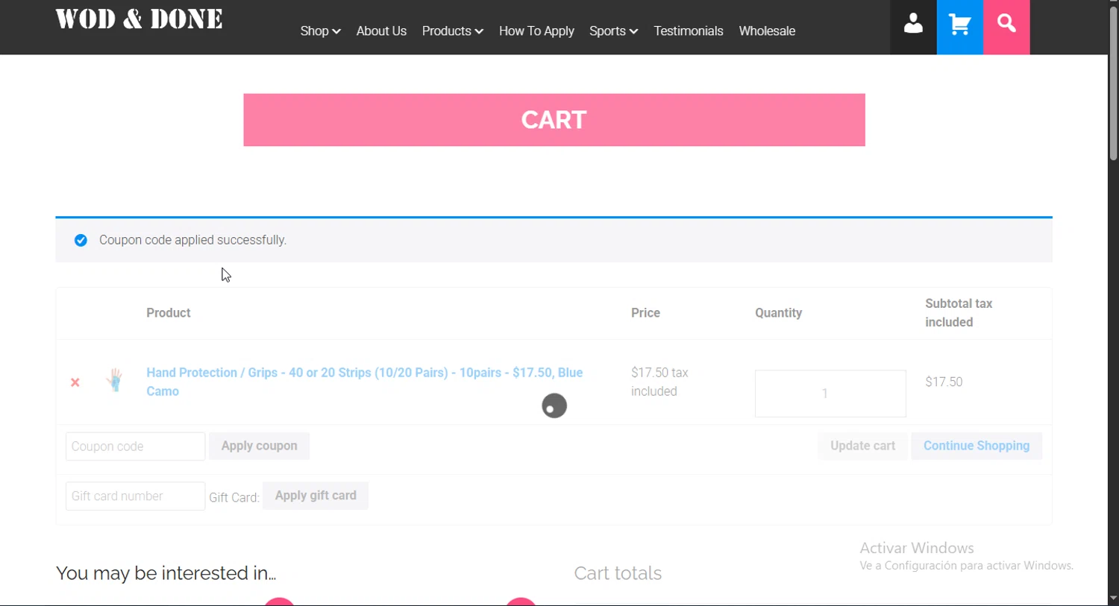Expand the Products dropdown menu

[452, 31]
